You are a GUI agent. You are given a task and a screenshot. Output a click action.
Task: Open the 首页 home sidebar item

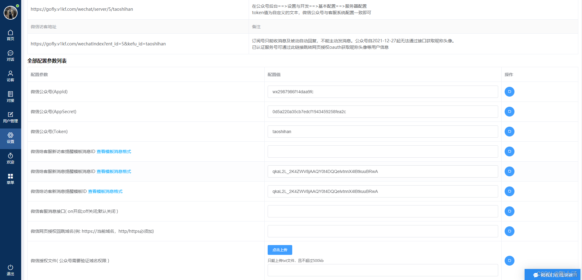[10, 35]
